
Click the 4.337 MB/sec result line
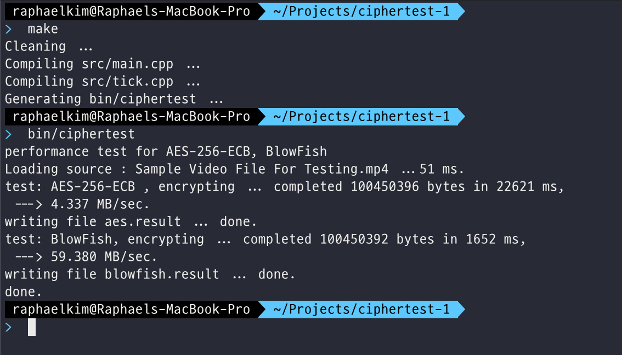[x=82, y=204]
